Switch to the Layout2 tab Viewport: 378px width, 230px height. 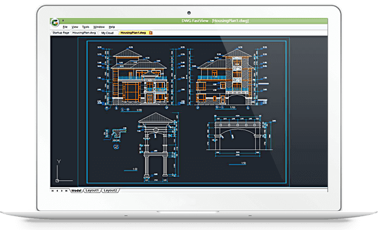coord(110,191)
